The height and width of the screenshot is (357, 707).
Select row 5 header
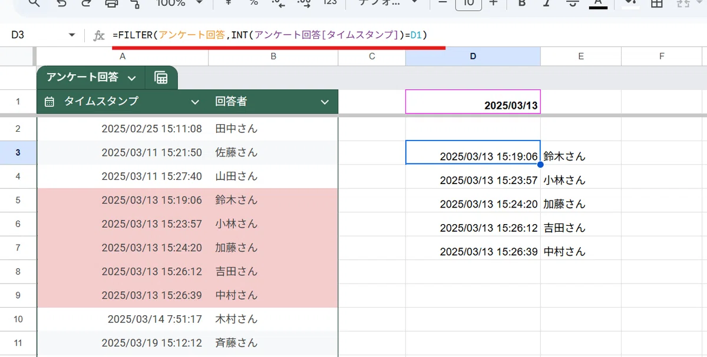click(18, 200)
